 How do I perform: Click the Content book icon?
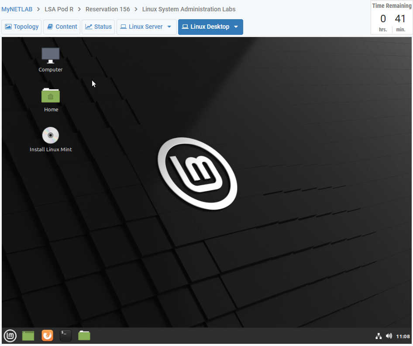pos(50,27)
